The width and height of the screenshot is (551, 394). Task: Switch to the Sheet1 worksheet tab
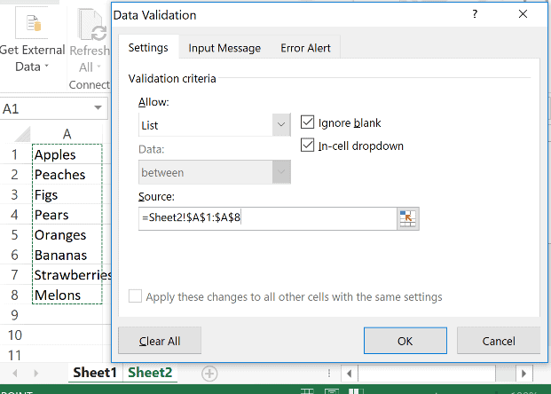95,373
